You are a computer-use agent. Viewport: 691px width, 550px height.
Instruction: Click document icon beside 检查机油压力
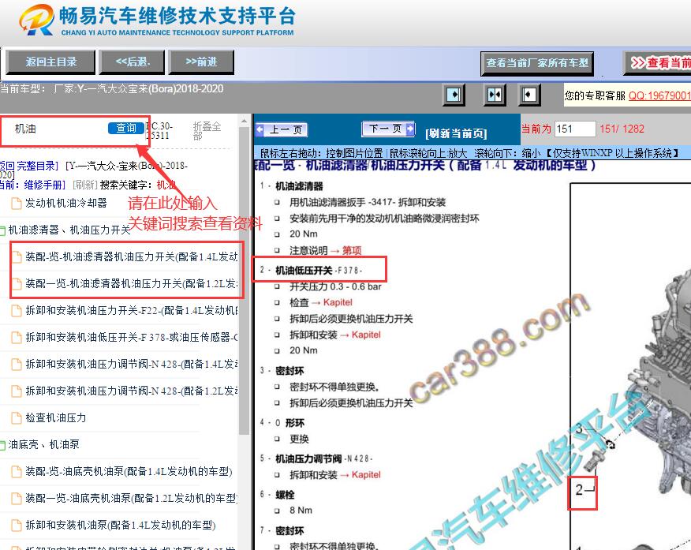pos(17,418)
